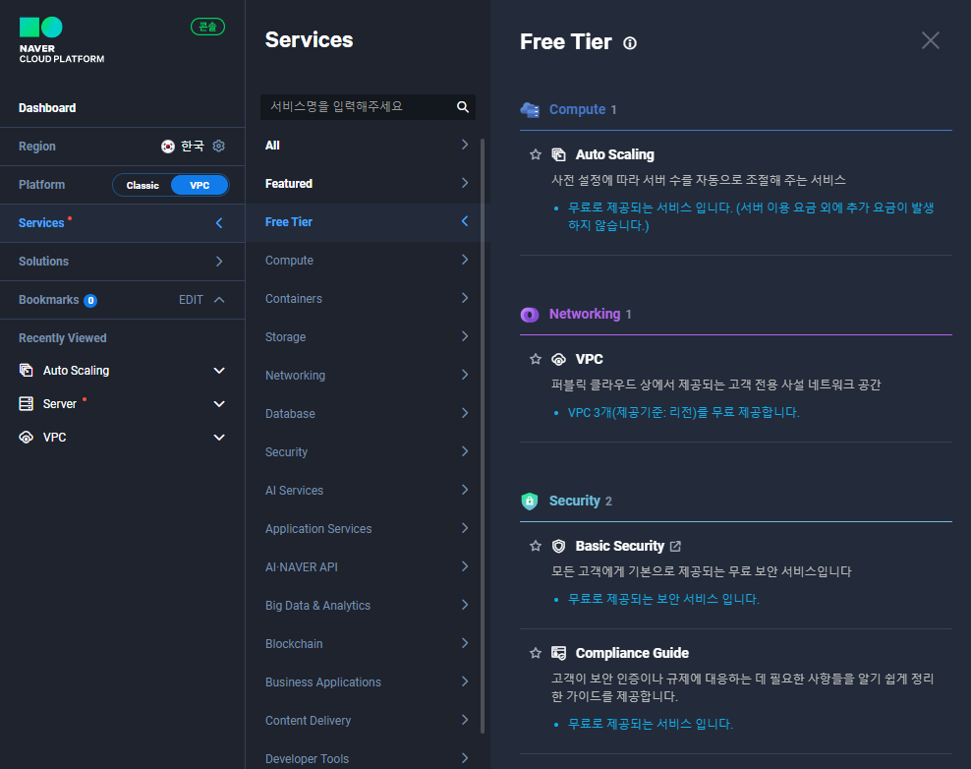The height and width of the screenshot is (769, 971).
Task: Click Compliance Guide service icon
Action: tap(558, 653)
